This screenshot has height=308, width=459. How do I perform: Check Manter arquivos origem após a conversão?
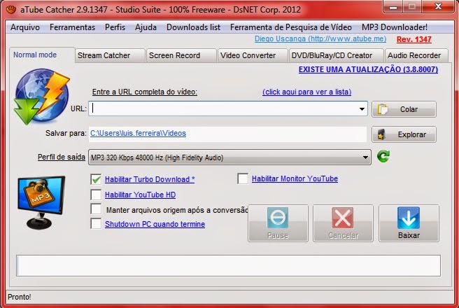(x=96, y=209)
